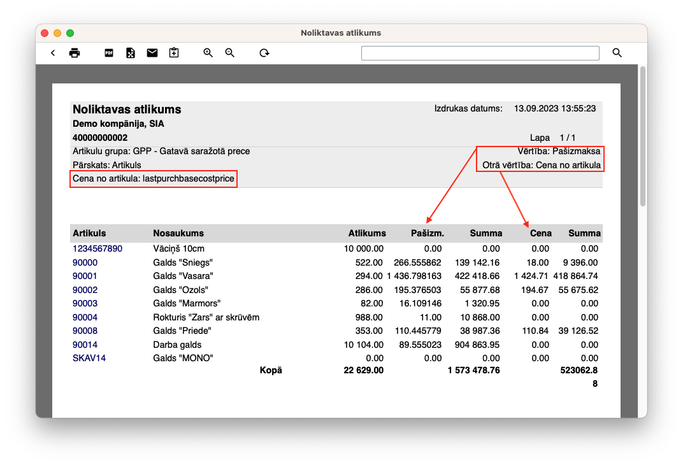Click value 422 418.66 for Galds Vasara
The height and width of the screenshot is (465, 683).
click(477, 276)
